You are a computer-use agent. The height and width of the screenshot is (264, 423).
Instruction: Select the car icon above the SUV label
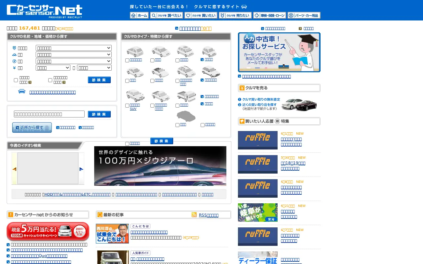(135, 95)
